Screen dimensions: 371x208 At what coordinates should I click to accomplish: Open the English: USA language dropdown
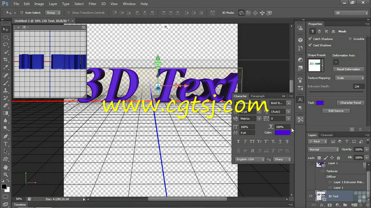tap(249, 159)
